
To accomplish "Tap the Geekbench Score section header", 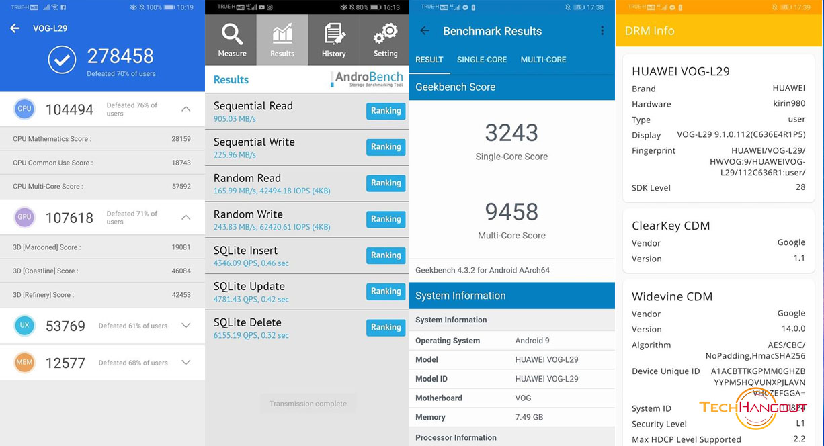I will [x=511, y=87].
